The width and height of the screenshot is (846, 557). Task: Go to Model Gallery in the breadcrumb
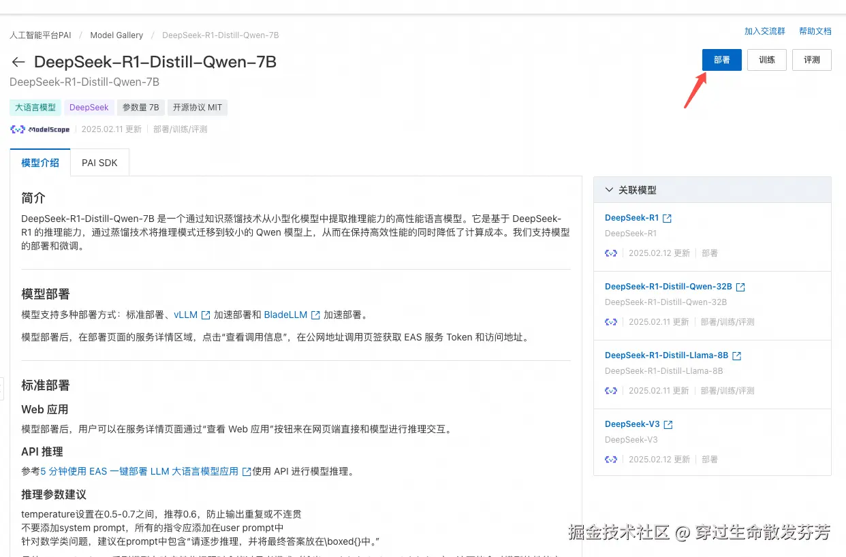(116, 35)
